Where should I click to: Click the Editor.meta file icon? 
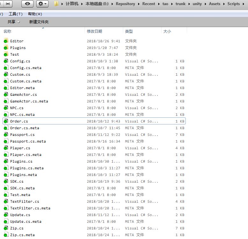click(x=6, y=88)
